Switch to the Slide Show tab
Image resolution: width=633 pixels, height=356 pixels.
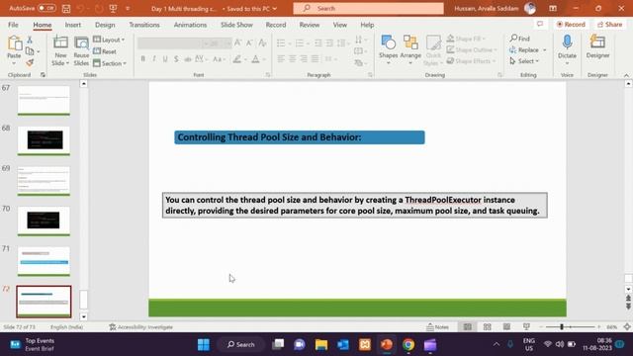click(x=236, y=25)
